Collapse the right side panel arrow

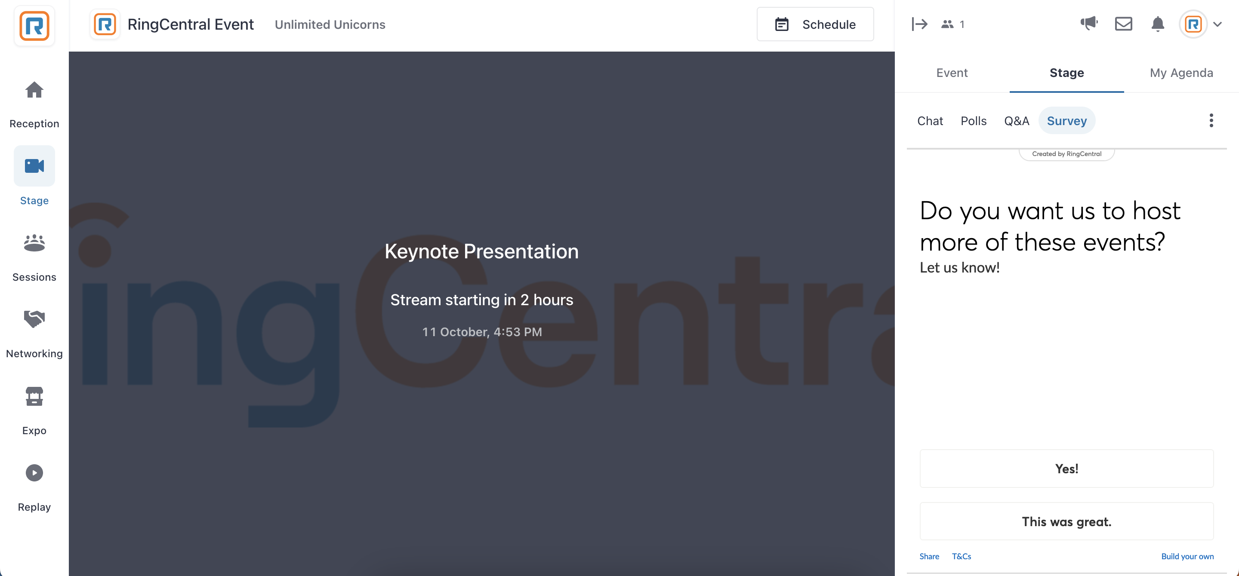click(919, 24)
